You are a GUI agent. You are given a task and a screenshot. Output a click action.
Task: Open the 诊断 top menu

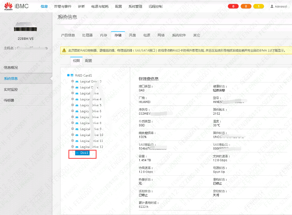click(81, 7)
